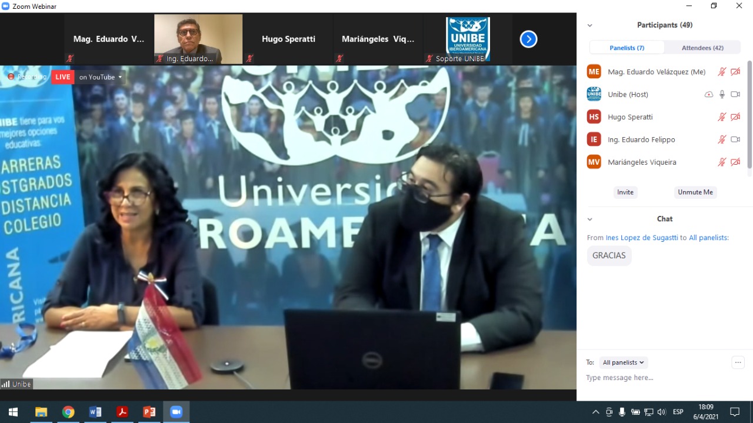This screenshot has width=753, height=423.
Task: Click Mag. Eduardo Velázquez (Me) name
Action: click(x=657, y=72)
